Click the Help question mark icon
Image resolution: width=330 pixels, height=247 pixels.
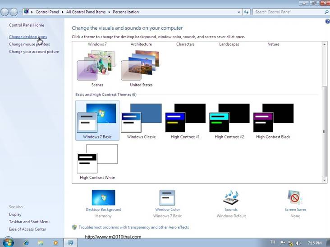pos(327,22)
